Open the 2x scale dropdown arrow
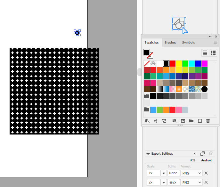This screenshot has width=220, height=187. point(164,183)
